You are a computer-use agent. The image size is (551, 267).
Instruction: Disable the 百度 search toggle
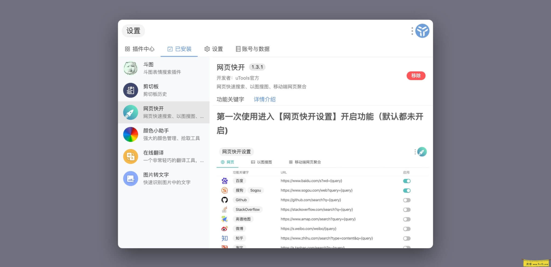(407, 181)
